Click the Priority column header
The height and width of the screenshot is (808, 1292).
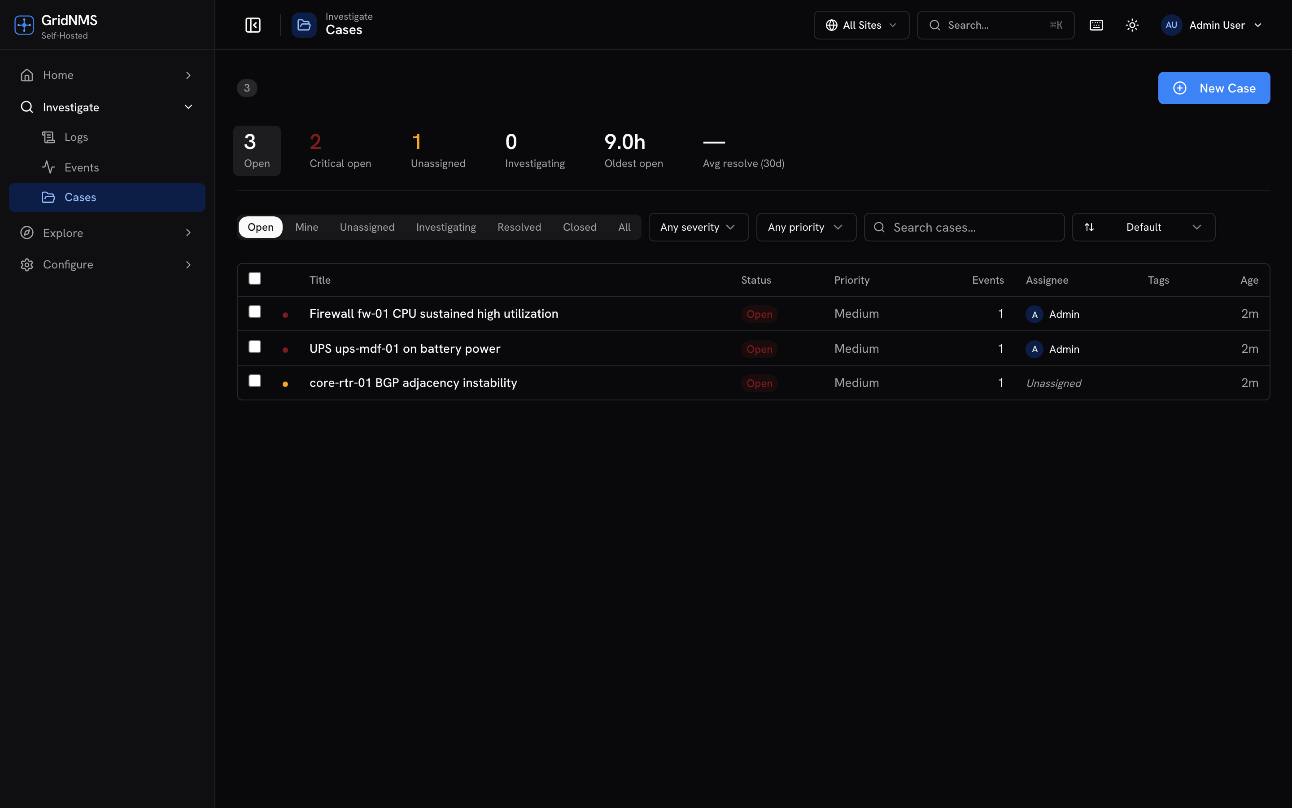851,280
